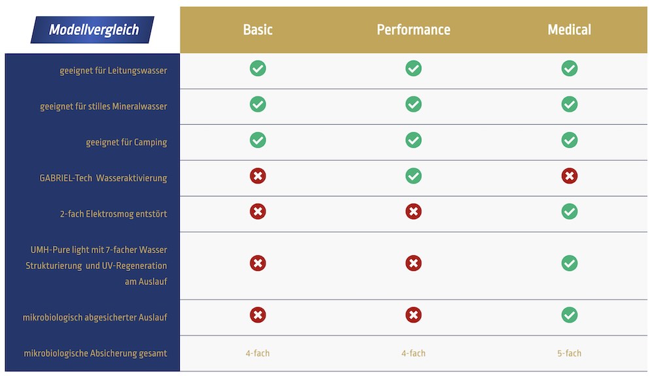
Task: Click the 4-fach value under Basic
Action: click(258, 353)
